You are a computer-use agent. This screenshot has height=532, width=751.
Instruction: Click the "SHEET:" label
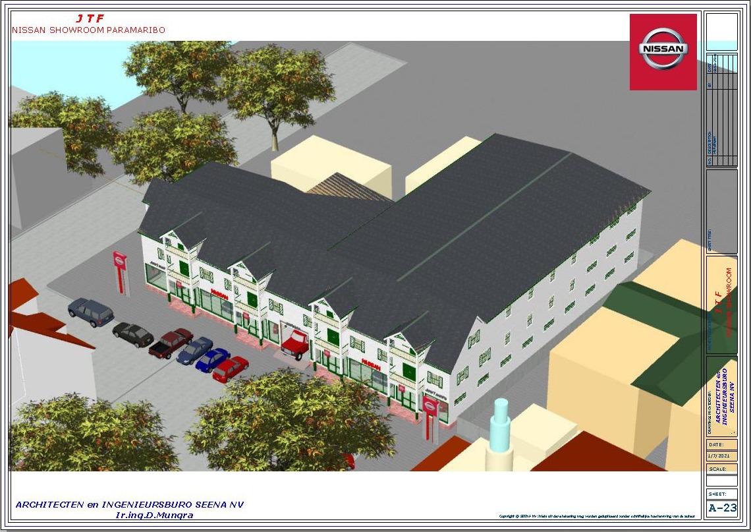(x=717, y=494)
